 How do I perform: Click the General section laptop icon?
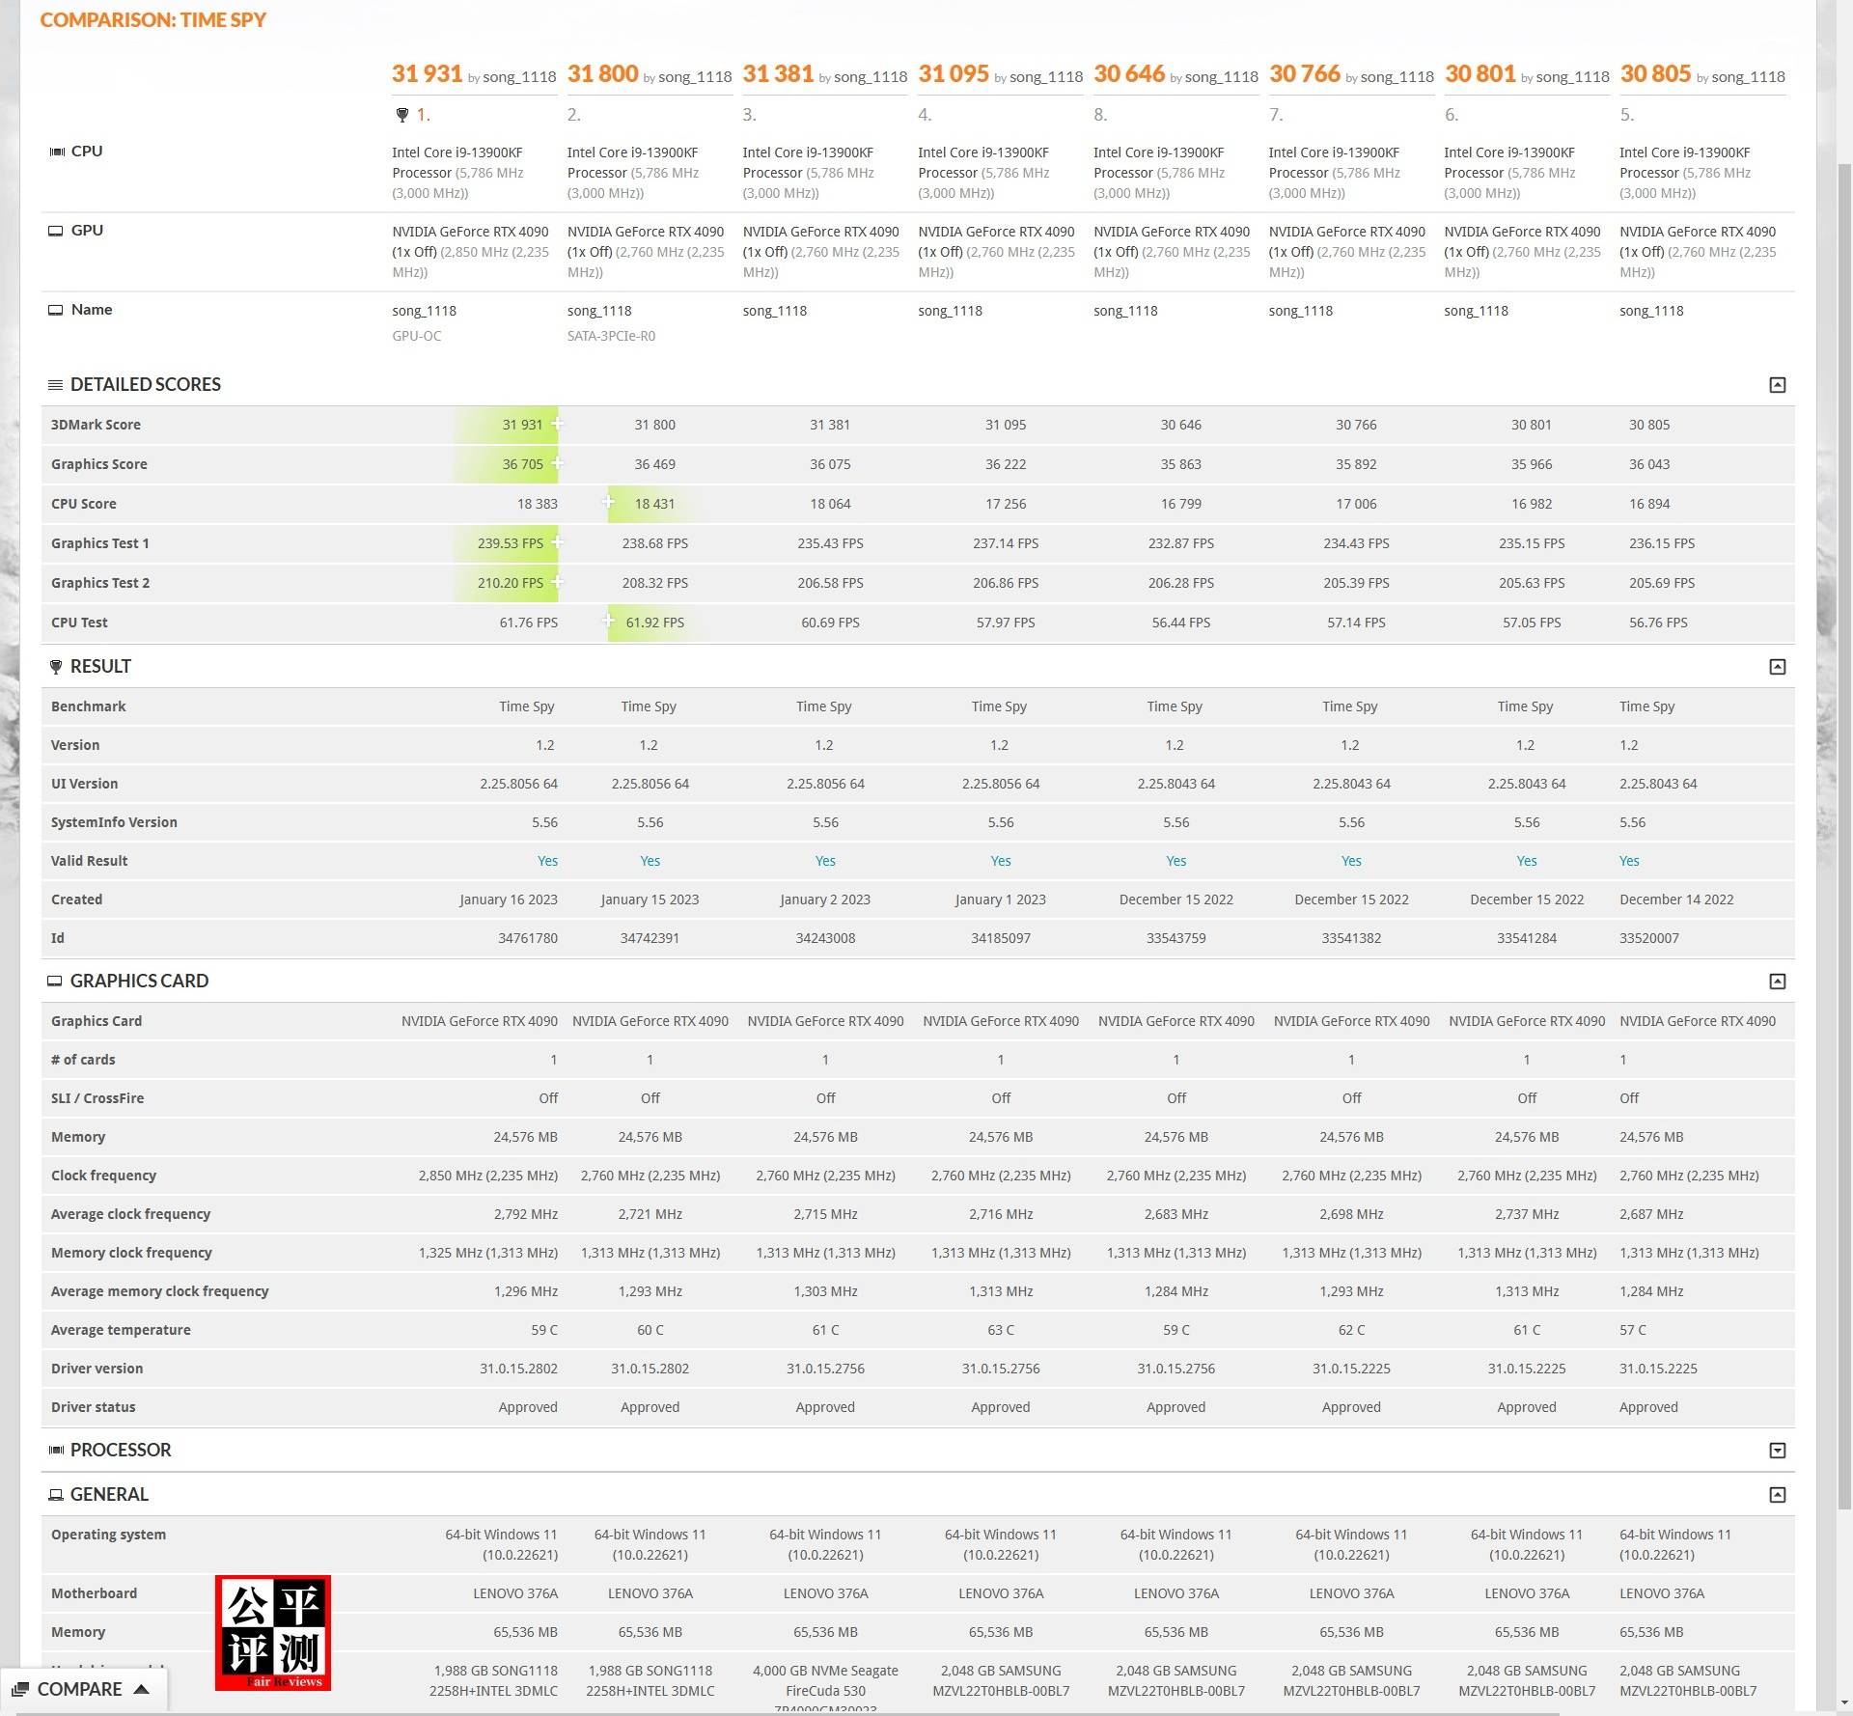point(56,1495)
